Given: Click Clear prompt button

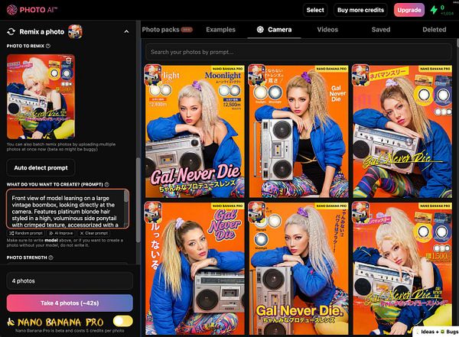Looking at the screenshot, I should (94, 233).
